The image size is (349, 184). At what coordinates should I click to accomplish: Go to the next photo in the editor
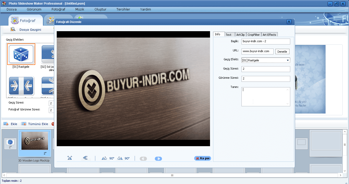pos(158,159)
